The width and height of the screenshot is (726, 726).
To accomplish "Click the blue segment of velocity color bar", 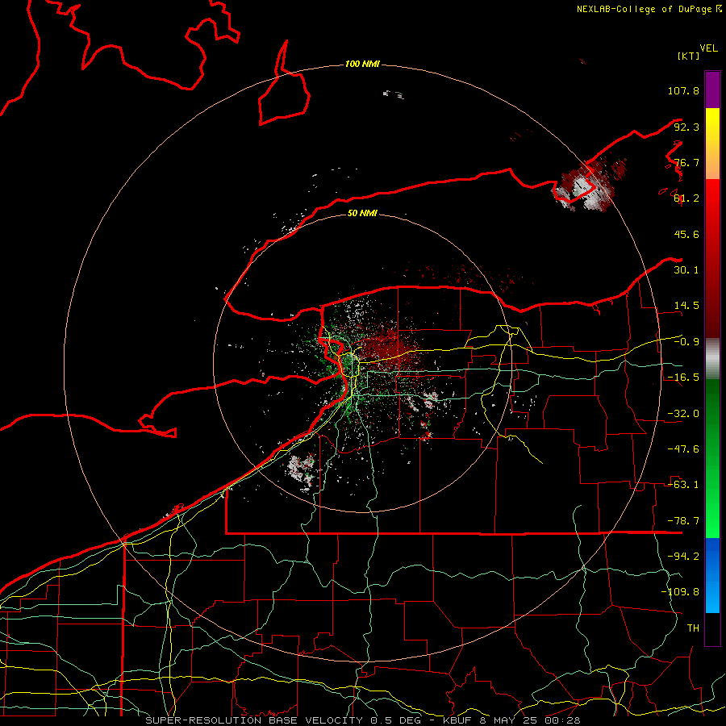I will [x=712, y=575].
